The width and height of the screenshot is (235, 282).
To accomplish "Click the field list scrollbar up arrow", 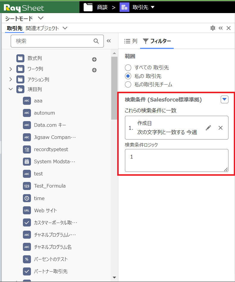I will point(114,53).
